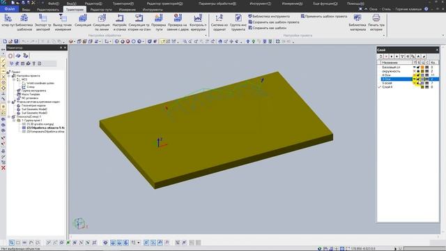The height and width of the screenshot is (251, 446).
Task: Open Параметры обработки menu
Action: point(217,3)
